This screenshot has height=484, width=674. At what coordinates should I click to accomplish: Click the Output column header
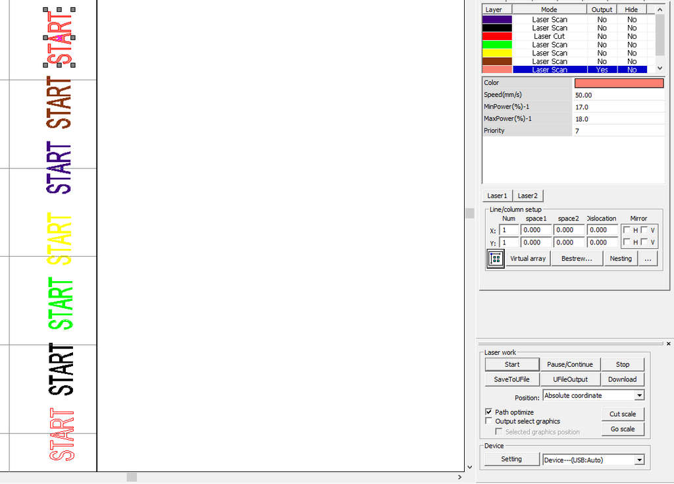pos(602,9)
